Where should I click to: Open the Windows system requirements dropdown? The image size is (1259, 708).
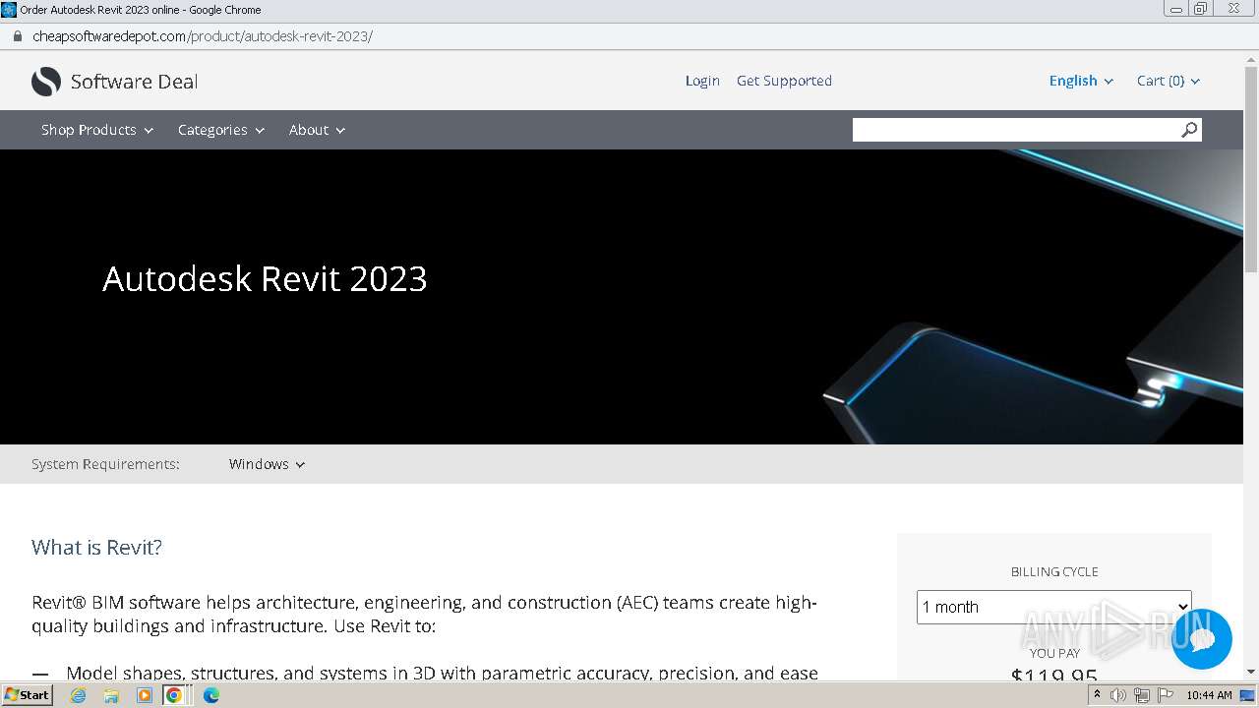[267, 464]
